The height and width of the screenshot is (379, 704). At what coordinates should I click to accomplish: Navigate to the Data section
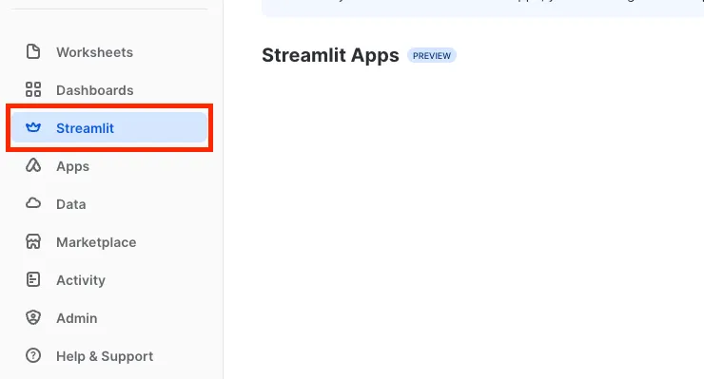(71, 204)
